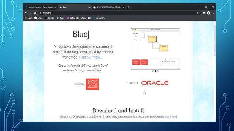This screenshot has width=234, height=131.
Task: Open the Apps bookmark
Action: pos(29,18)
